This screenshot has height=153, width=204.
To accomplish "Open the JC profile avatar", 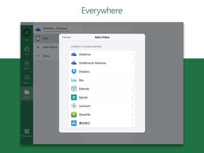I will tap(27, 33).
